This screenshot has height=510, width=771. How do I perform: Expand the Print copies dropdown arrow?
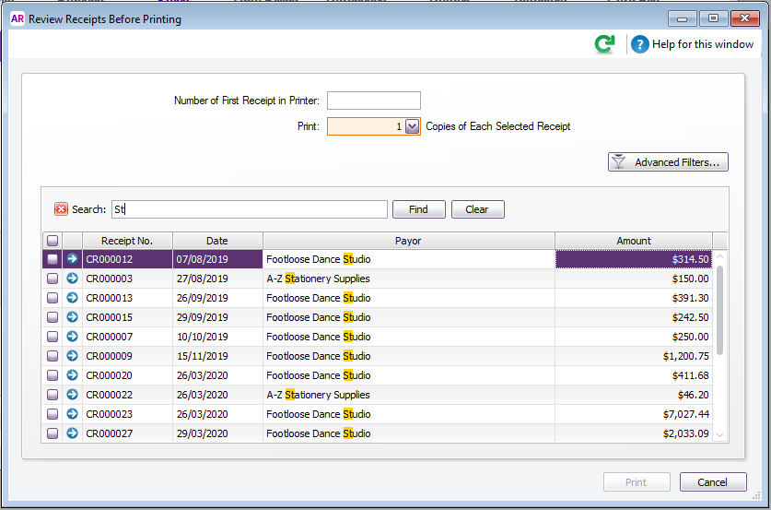tap(412, 126)
